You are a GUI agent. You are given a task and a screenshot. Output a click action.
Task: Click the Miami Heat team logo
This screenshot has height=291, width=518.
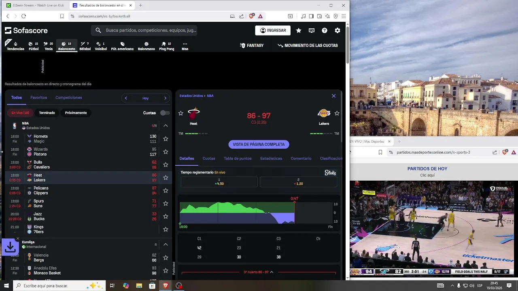tap(193, 114)
